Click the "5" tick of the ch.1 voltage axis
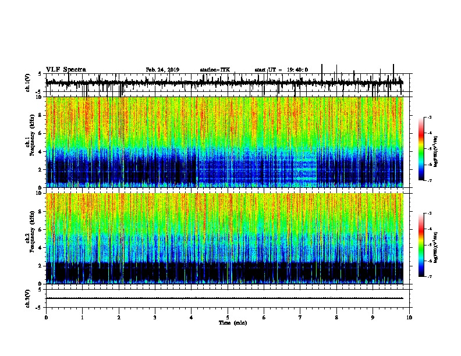Screen dimensions: 461x356 point(40,74)
